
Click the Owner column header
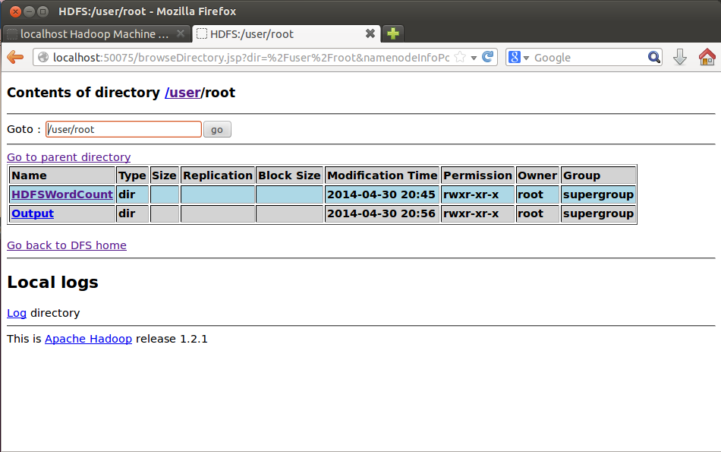[537, 175]
